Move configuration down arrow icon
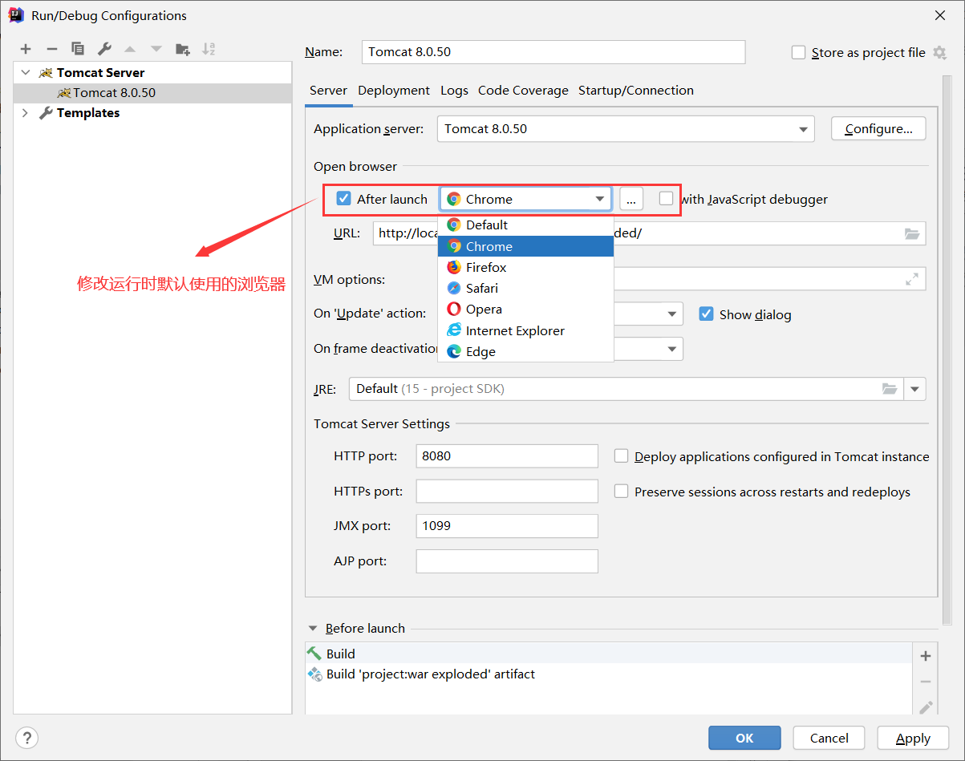 pos(156,49)
